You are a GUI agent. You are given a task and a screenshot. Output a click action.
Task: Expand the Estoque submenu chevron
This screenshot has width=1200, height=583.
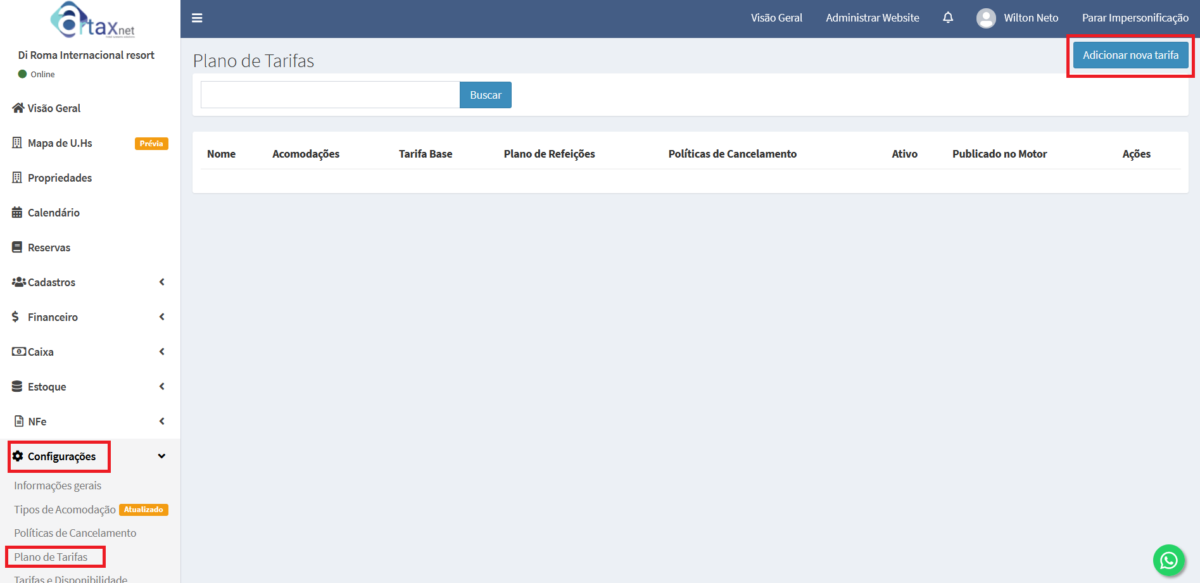[x=162, y=386]
